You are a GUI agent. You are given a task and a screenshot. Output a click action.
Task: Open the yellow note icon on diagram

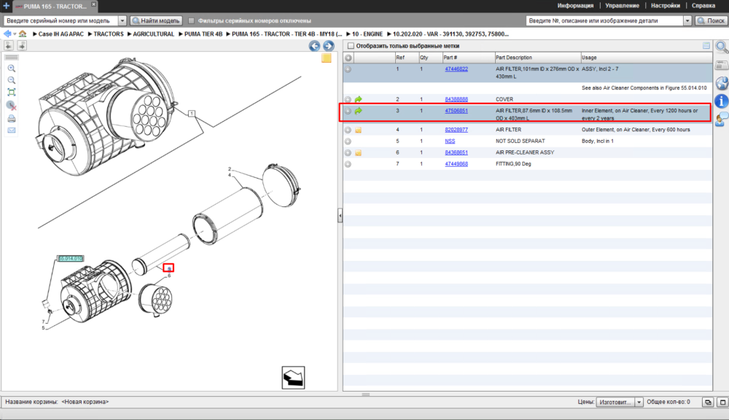327,58
